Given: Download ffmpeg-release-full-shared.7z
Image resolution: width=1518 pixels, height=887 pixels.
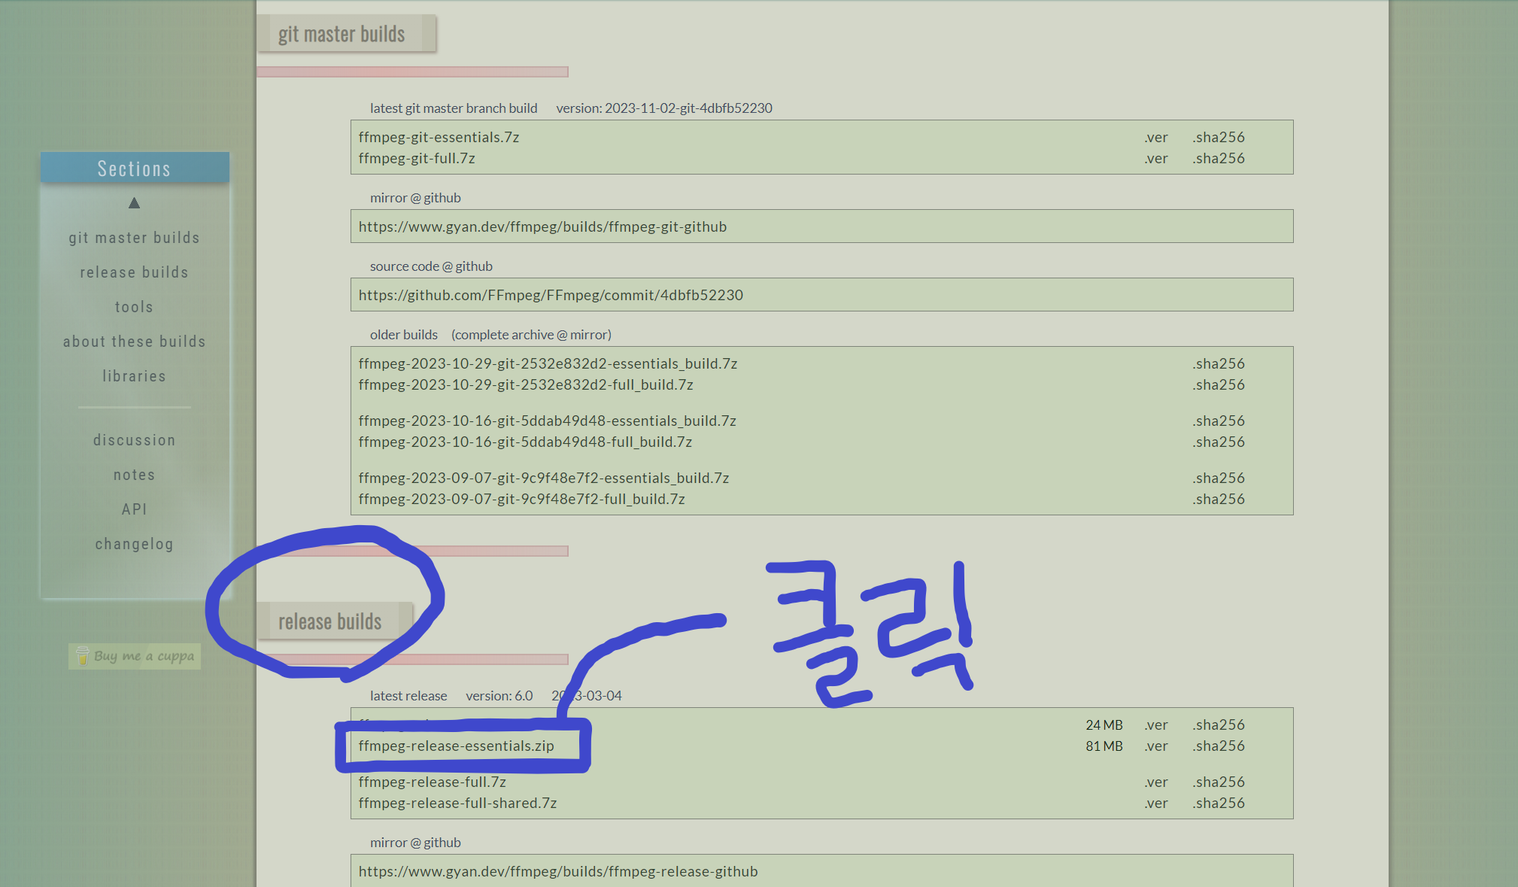Looking at the screenshot, I should pyautogui.click(x=457, y=803).
